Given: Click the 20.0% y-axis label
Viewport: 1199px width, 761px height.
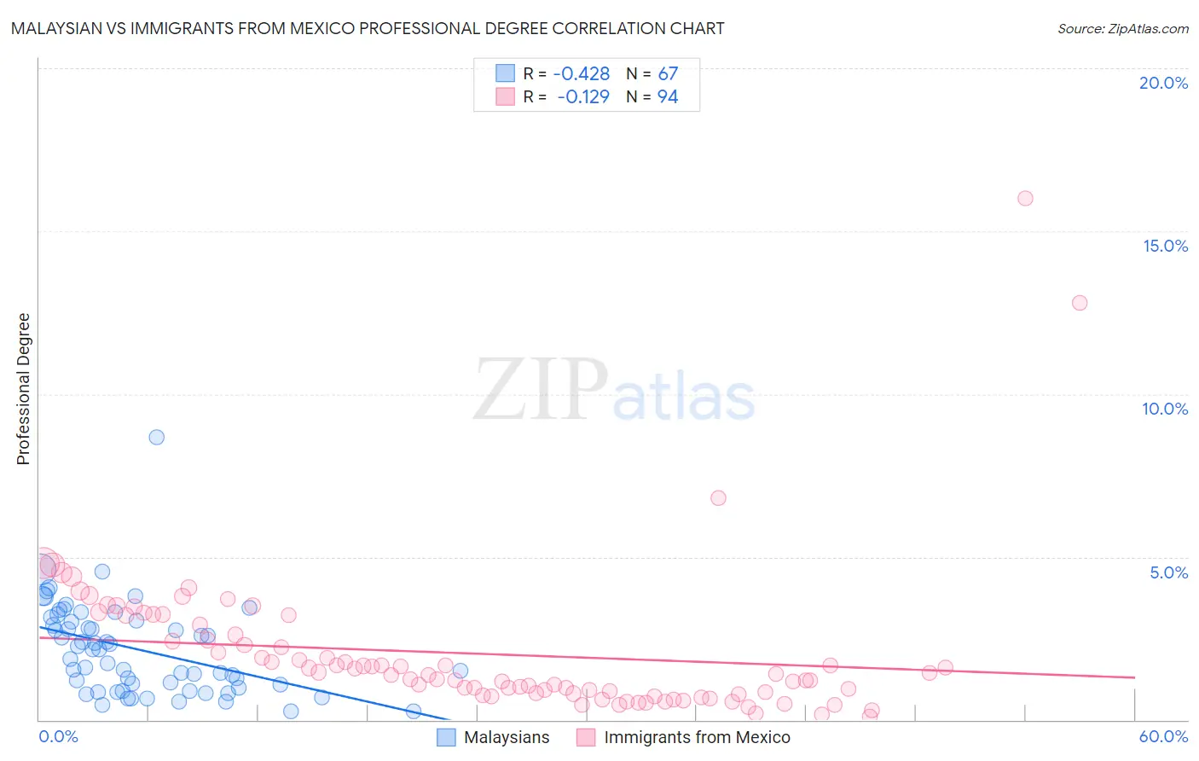Looking at the screenshot, I should 1163,83.
